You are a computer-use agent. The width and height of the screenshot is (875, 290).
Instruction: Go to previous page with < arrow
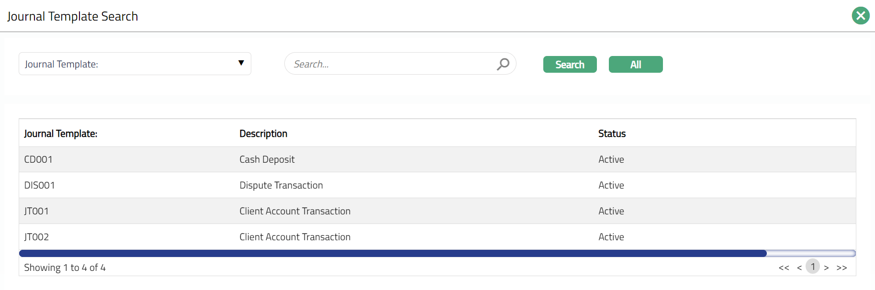[x=799, y=268]
